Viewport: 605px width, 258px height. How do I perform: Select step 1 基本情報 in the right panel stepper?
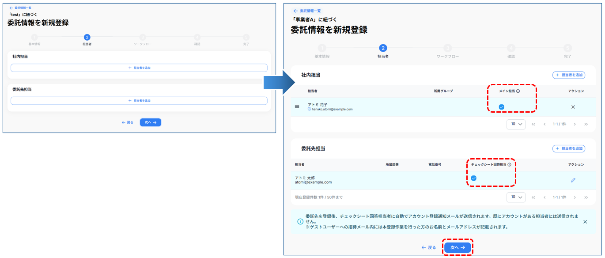[x=322, y=48]
